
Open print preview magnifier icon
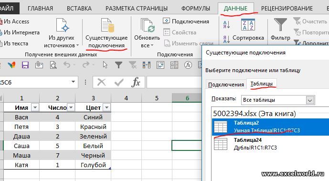(x=53, y=65)
